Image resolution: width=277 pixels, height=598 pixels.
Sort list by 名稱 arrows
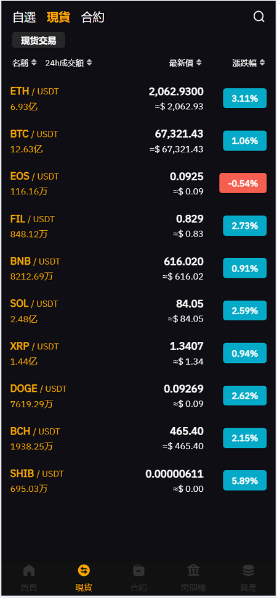click(34, 62)
